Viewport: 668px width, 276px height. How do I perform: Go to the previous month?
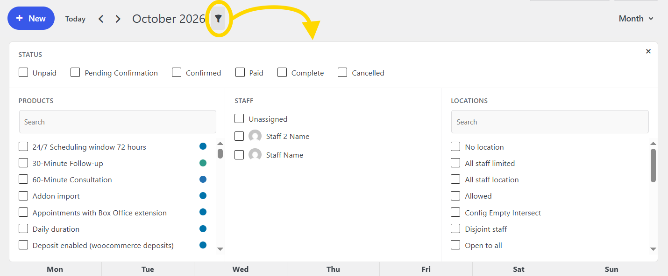point(101,19)
